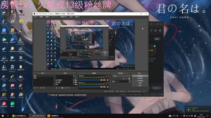Open transition properties gear icon
Viewport: 211px width, 118px height.
pyautogui.click(x=129, y=79)
